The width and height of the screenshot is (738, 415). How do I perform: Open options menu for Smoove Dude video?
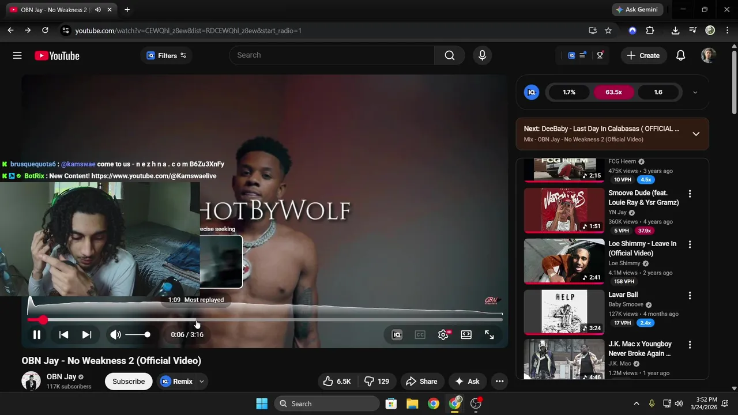[x=690, y=194]
